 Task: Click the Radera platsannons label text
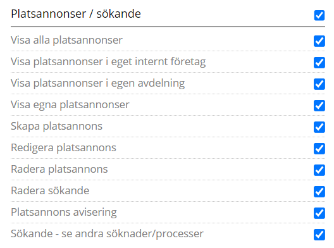pyautogui.click(x=59, y=169)
